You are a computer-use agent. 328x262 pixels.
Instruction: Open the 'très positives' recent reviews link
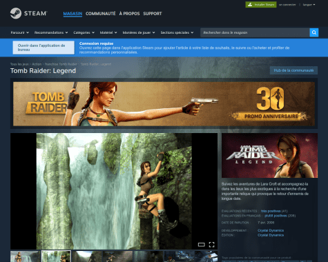271,211
